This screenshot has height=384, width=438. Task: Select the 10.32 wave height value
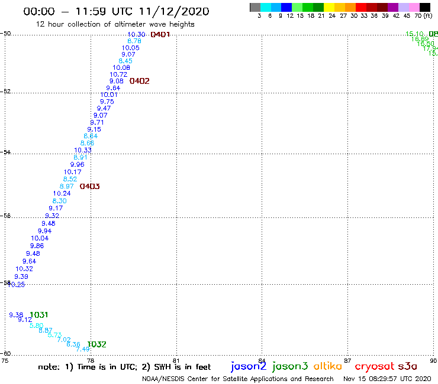24,269
